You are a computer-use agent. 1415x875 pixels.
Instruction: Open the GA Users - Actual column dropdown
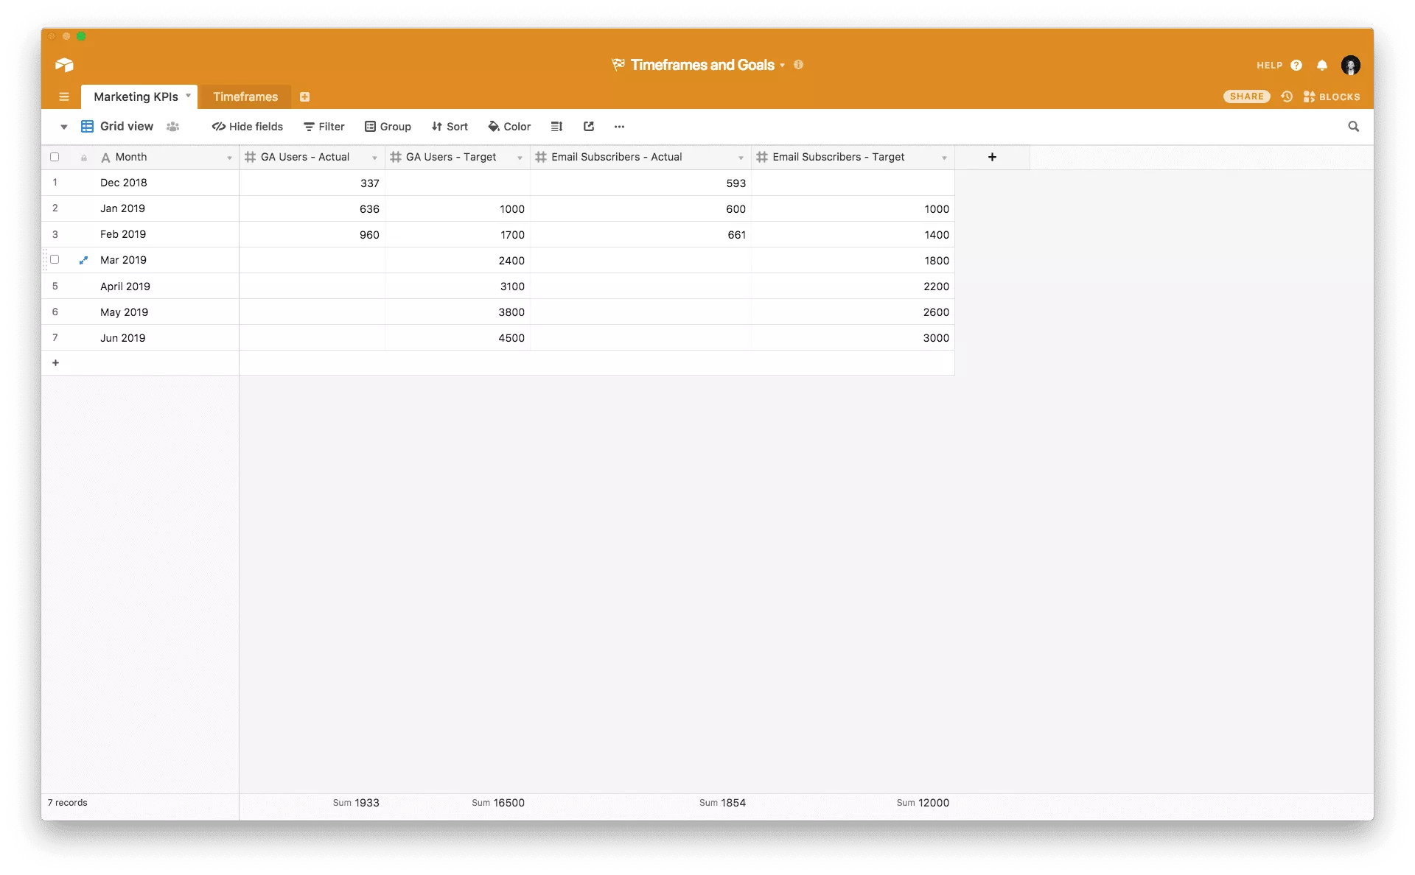pyautogui.click(x=374, y=158)
